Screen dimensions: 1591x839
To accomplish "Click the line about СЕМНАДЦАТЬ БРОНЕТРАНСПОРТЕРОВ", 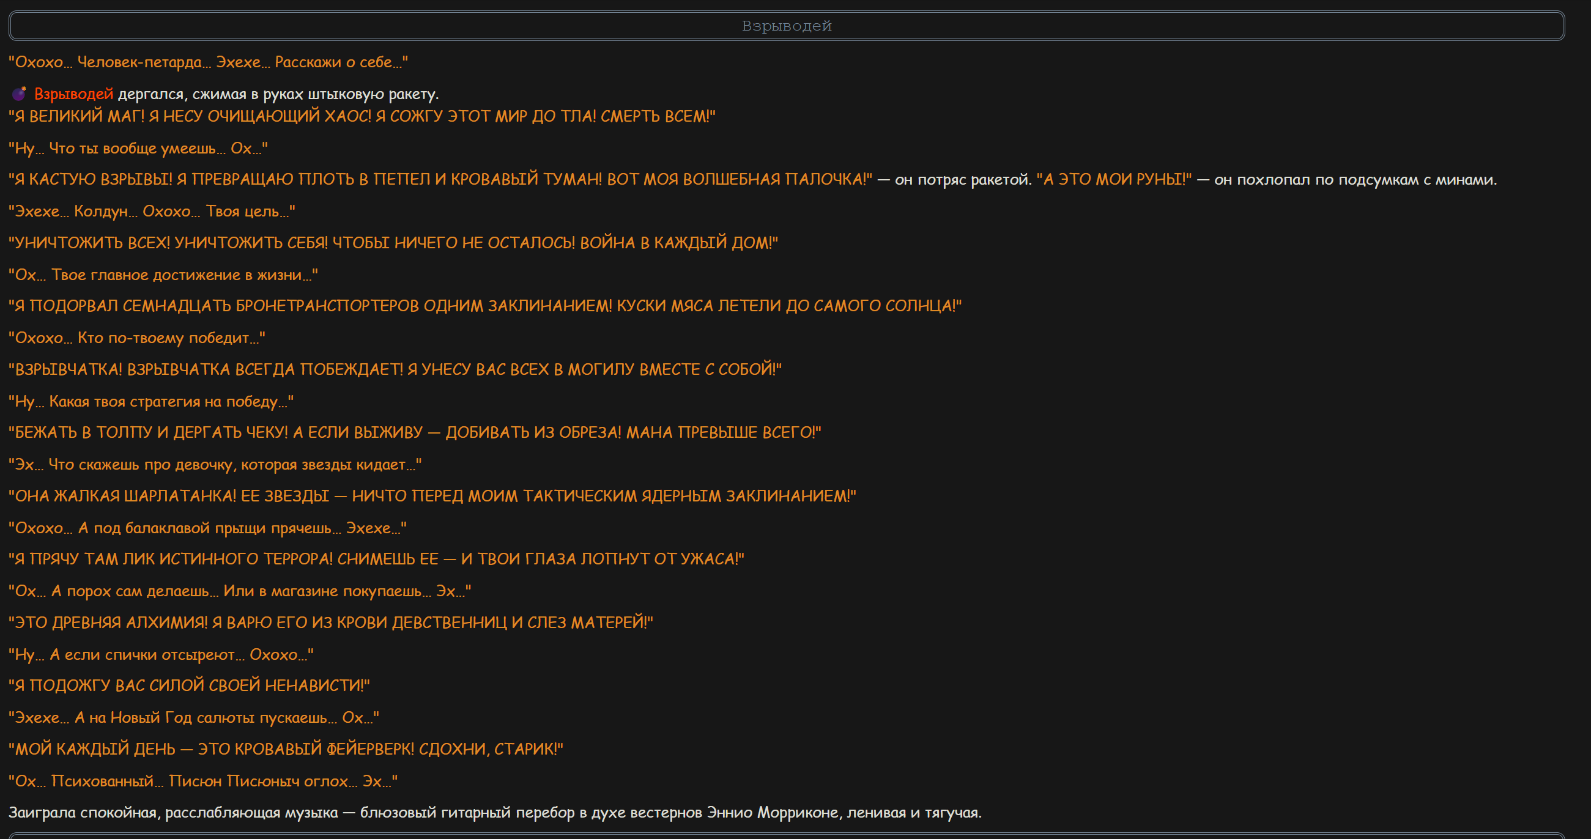I will (485, 306).
